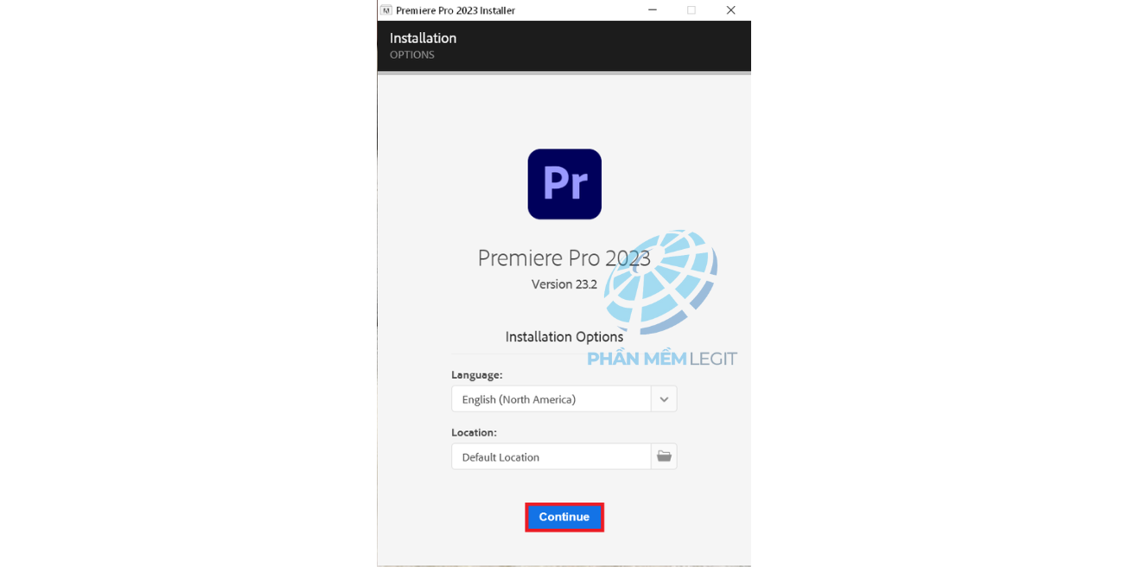1128x567 pixels.
Task: Minimize the installer window
Action: pyautogui.click(x=651, y=10)
